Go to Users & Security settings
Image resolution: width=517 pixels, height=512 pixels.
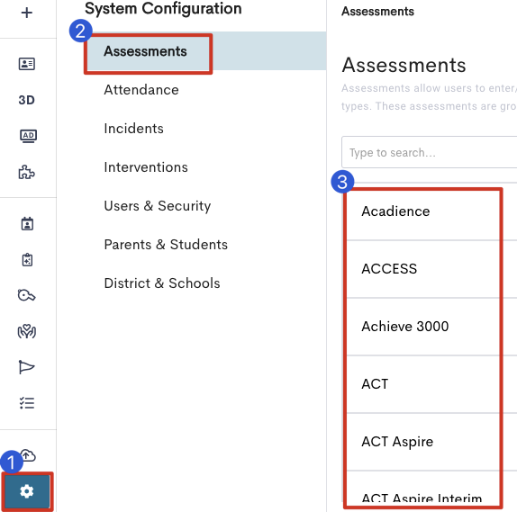pyautogui.click(x=158, y=206)
